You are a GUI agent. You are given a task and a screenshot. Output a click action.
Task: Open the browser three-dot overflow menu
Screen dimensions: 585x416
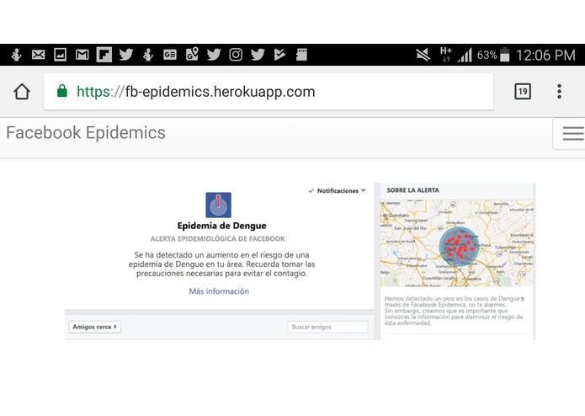pos(559,92)
